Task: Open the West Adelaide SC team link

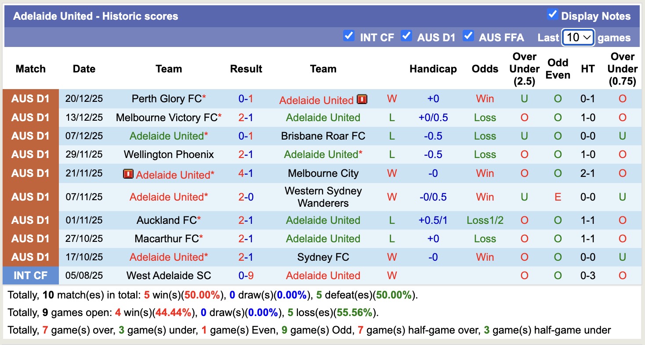Action: pyautogui.click(x=169, y=275)
